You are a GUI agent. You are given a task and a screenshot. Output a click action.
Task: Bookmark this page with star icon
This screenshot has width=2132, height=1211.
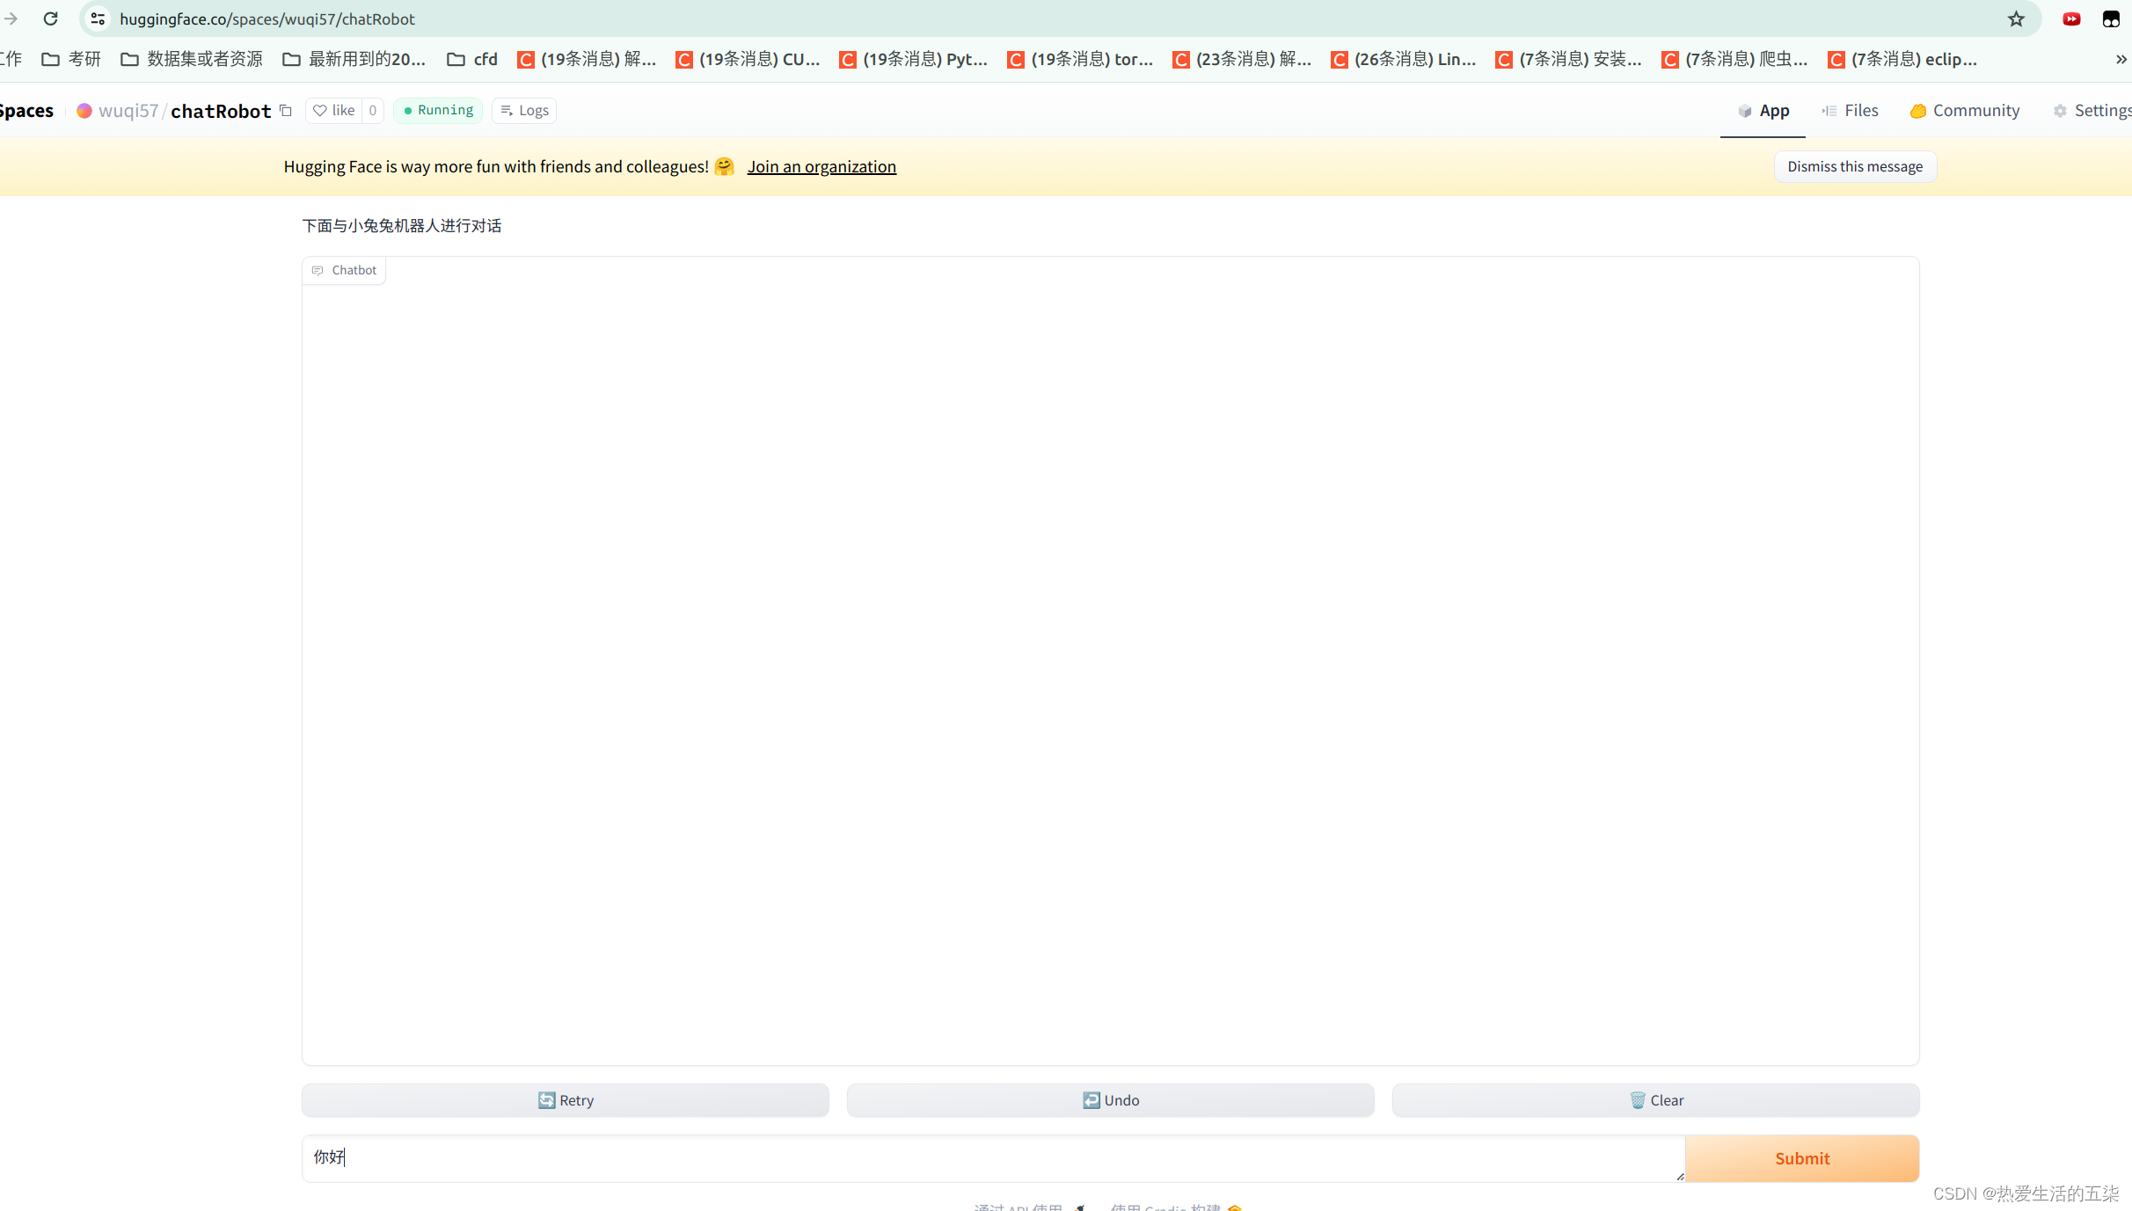tap(2016, 18)
